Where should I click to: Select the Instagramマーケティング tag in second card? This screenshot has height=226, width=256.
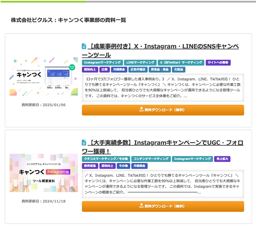(x=193, y=159)
